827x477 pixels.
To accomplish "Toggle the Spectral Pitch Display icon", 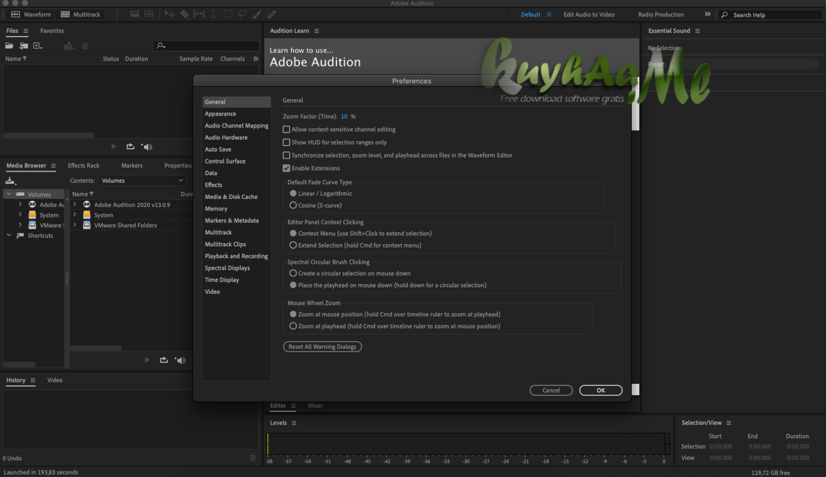I will click(x=149, y=14).
